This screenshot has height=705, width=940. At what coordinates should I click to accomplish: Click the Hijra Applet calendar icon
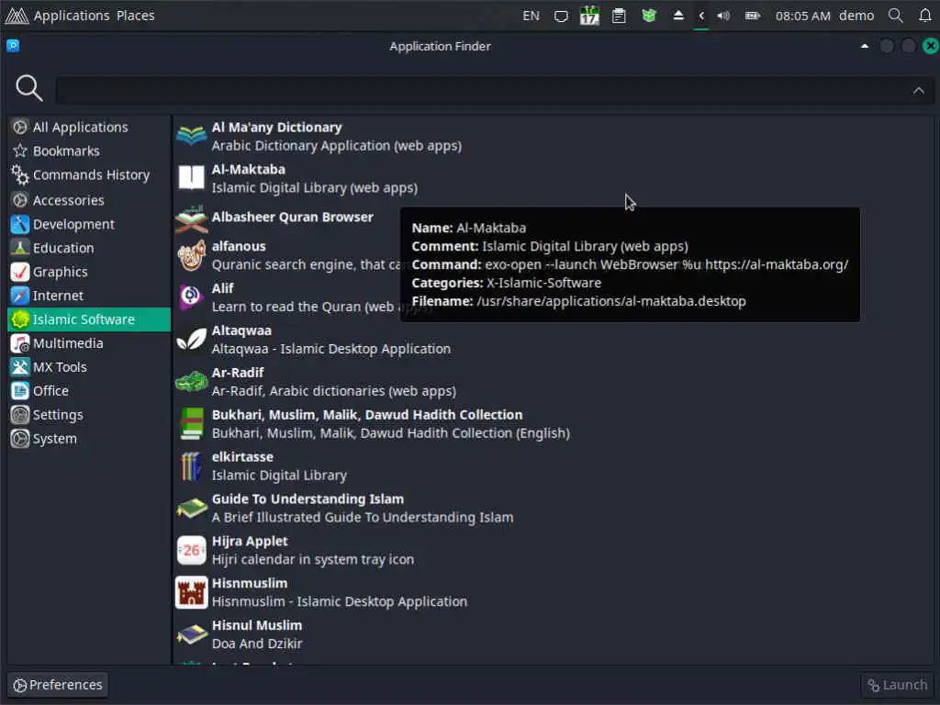pyautogui.click(x=191, y=550)
